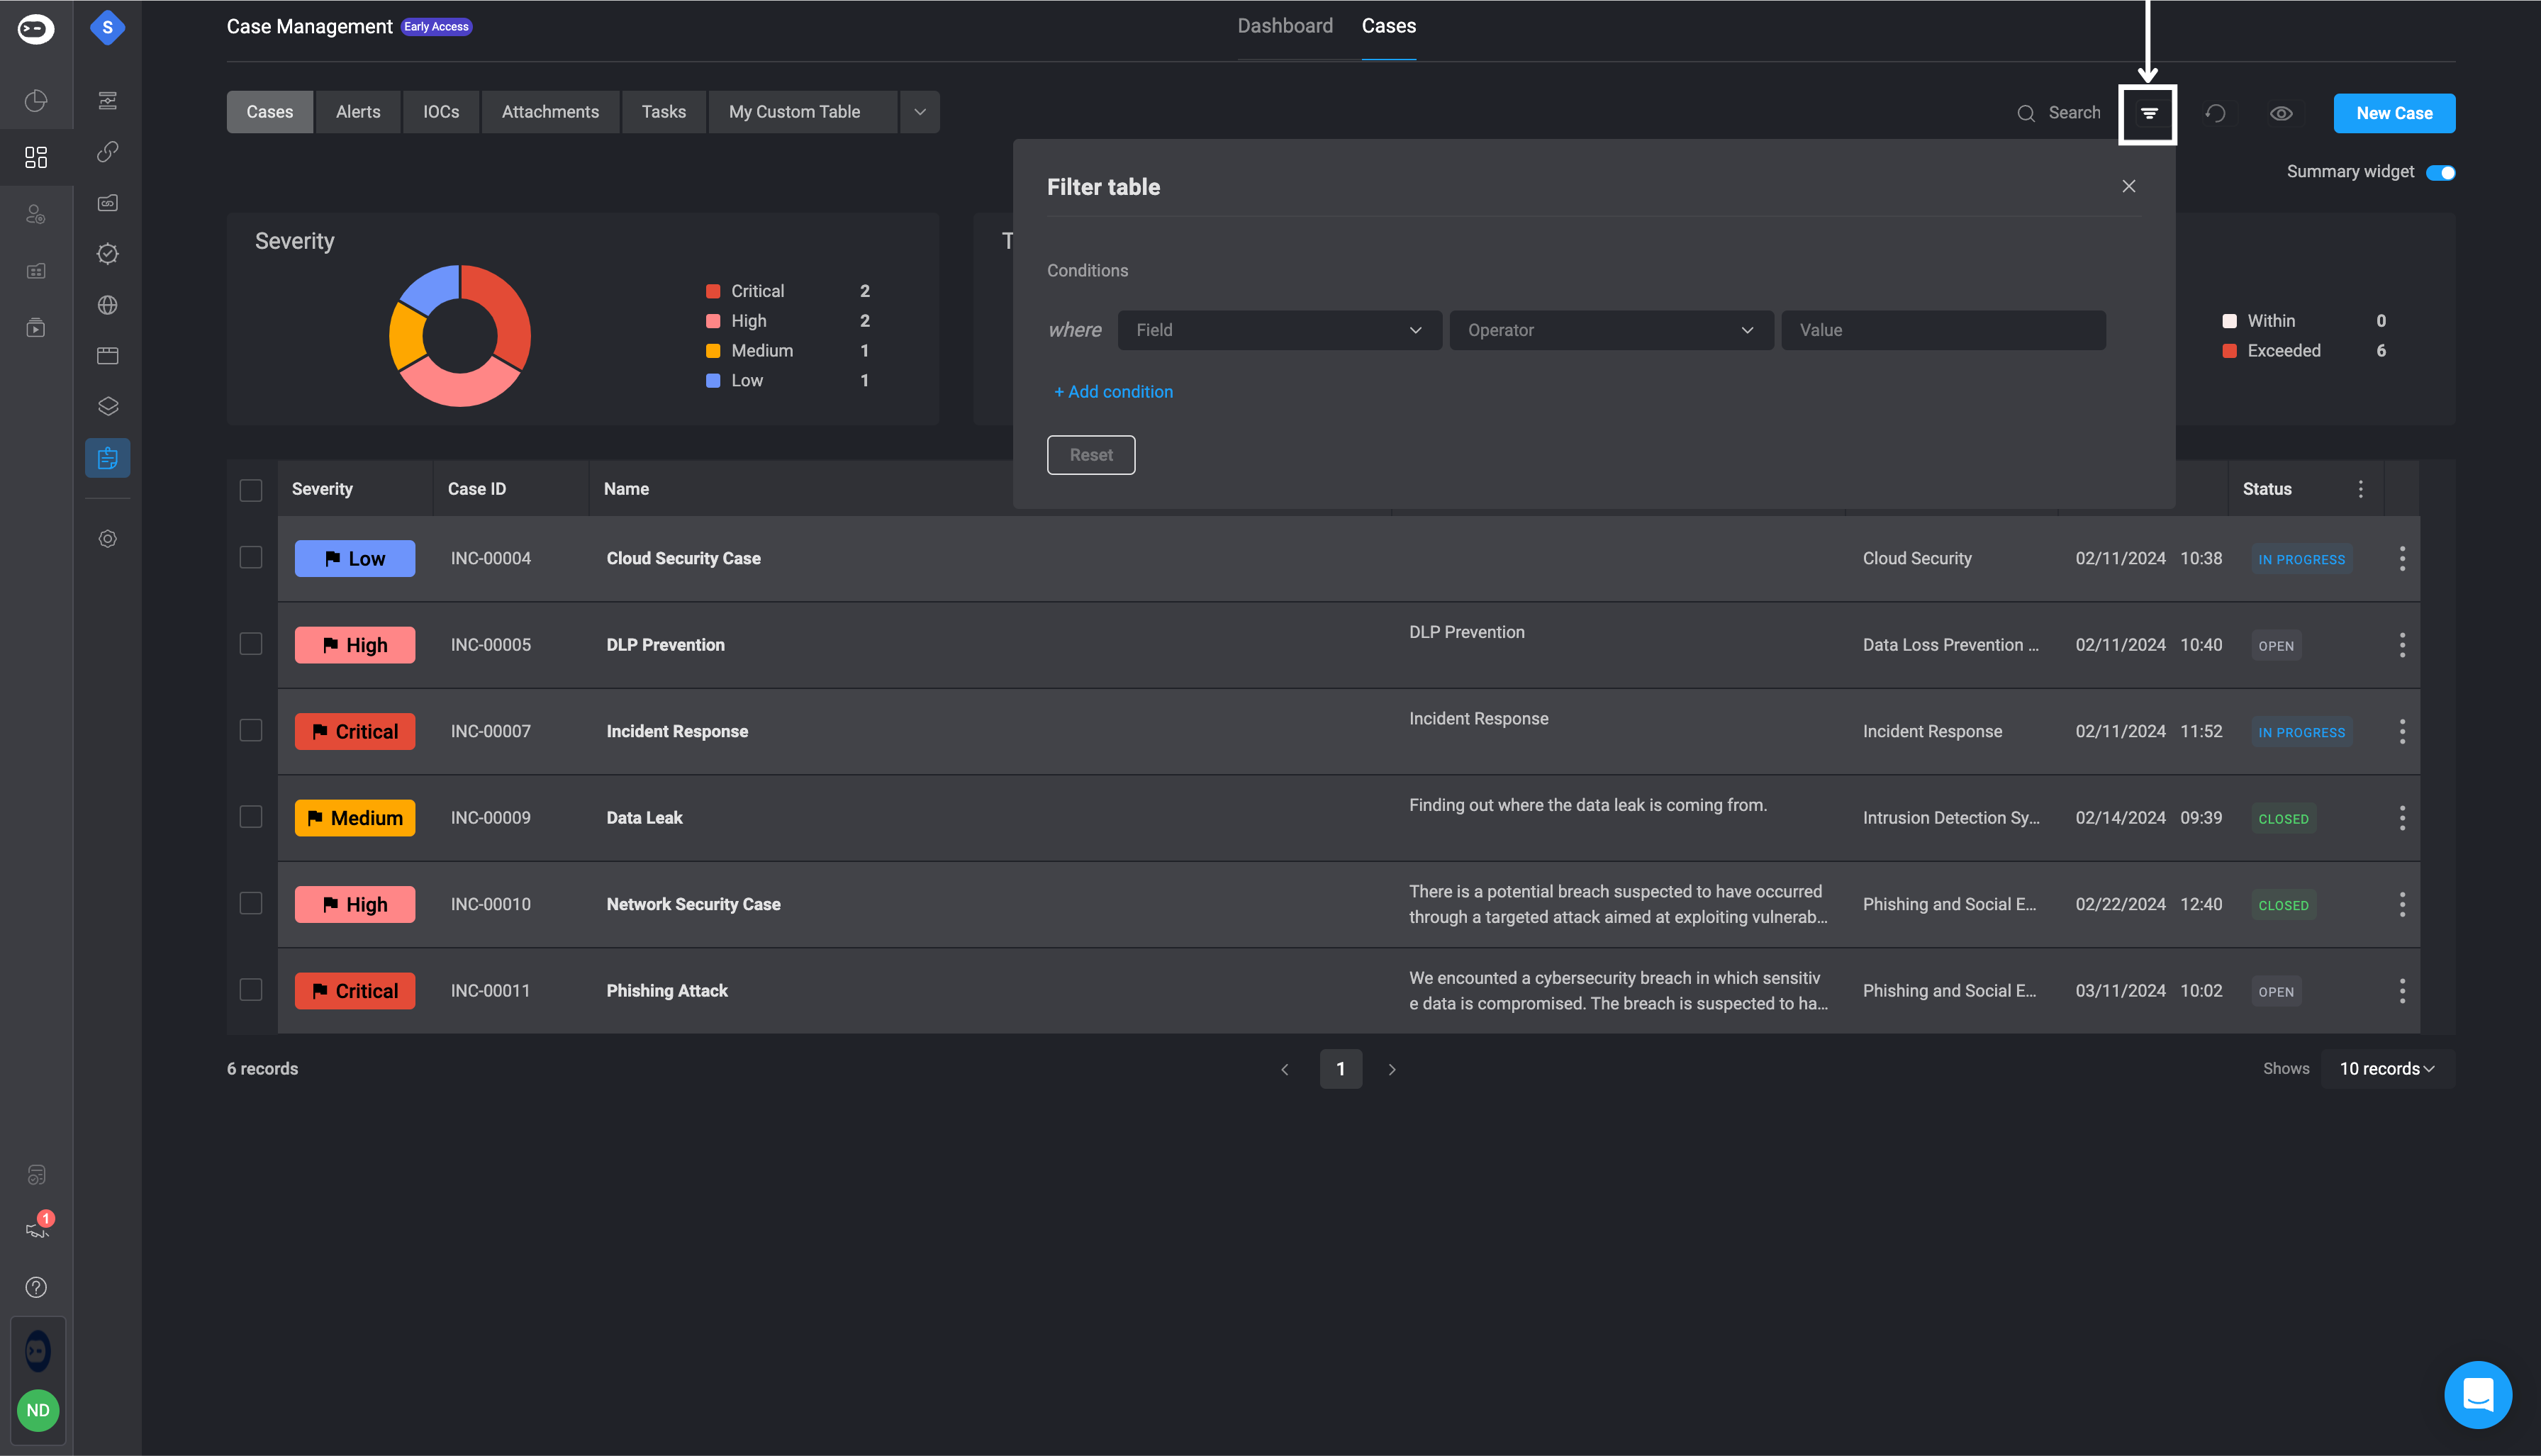This screenshot has width=2541, height=1456.
Task: Open the globe icon in sidebar
Action: [108, 305]
